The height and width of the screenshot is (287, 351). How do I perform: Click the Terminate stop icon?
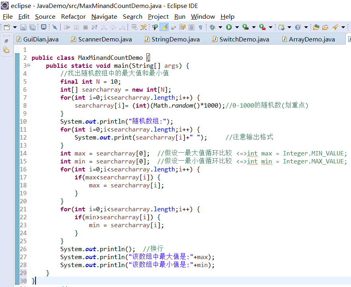click(x=85, y=27)
